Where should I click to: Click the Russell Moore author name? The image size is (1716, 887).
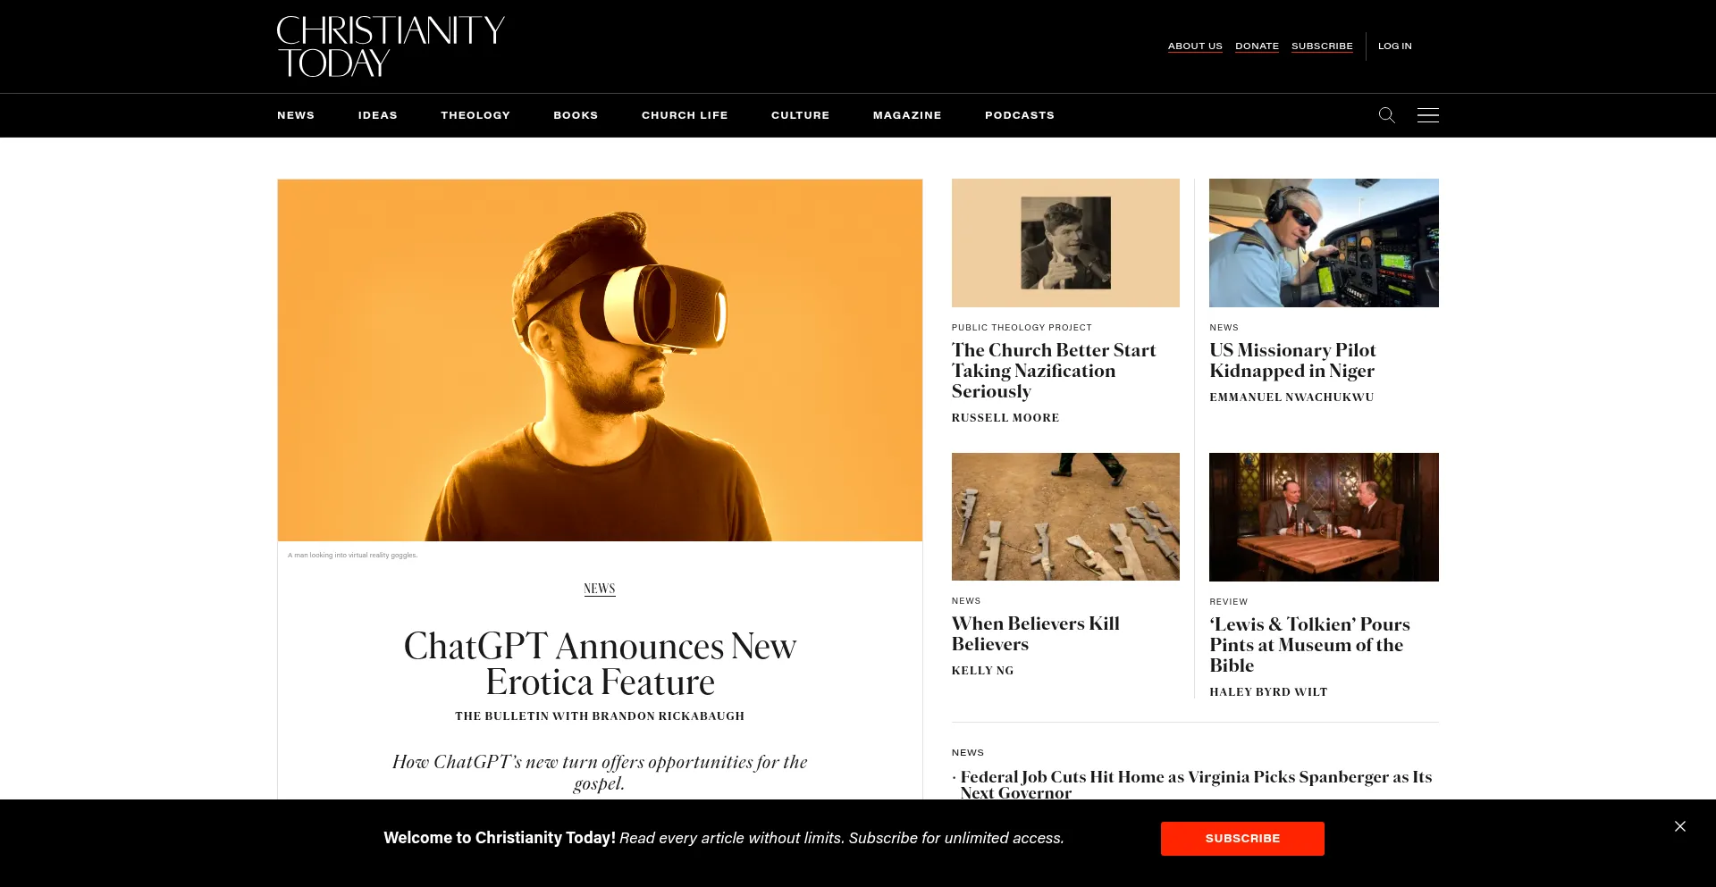(1005, 417)
